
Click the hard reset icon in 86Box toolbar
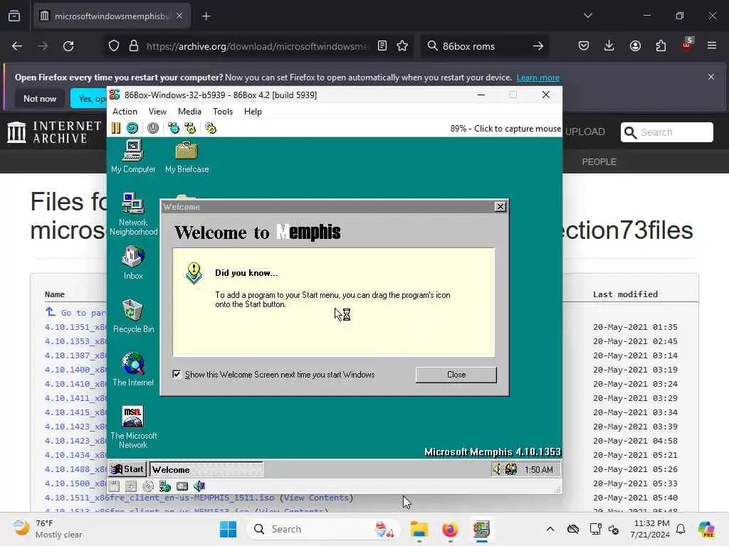(x=132, y=128)
